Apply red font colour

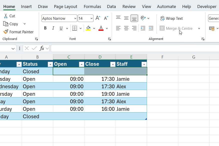coord(101,28)
